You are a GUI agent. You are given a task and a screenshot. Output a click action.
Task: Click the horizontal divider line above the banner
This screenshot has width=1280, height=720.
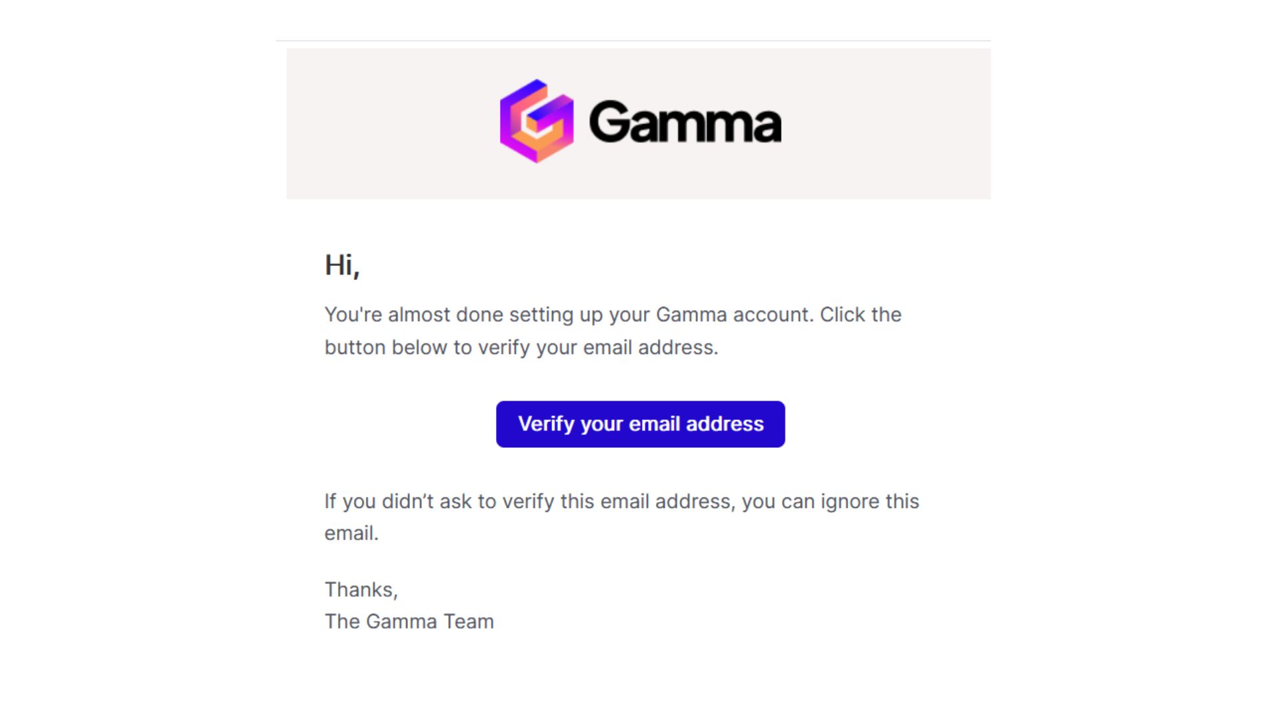coord(633,41)
